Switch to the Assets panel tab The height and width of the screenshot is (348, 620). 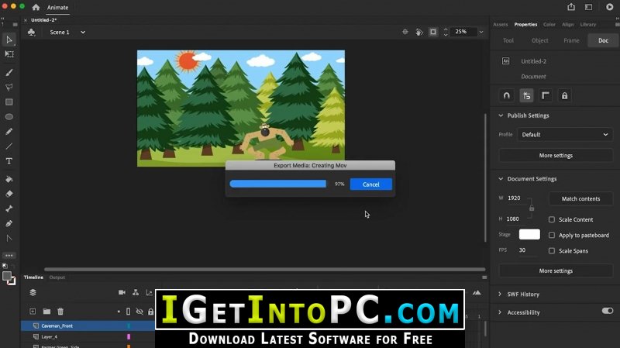pos(500,25)
